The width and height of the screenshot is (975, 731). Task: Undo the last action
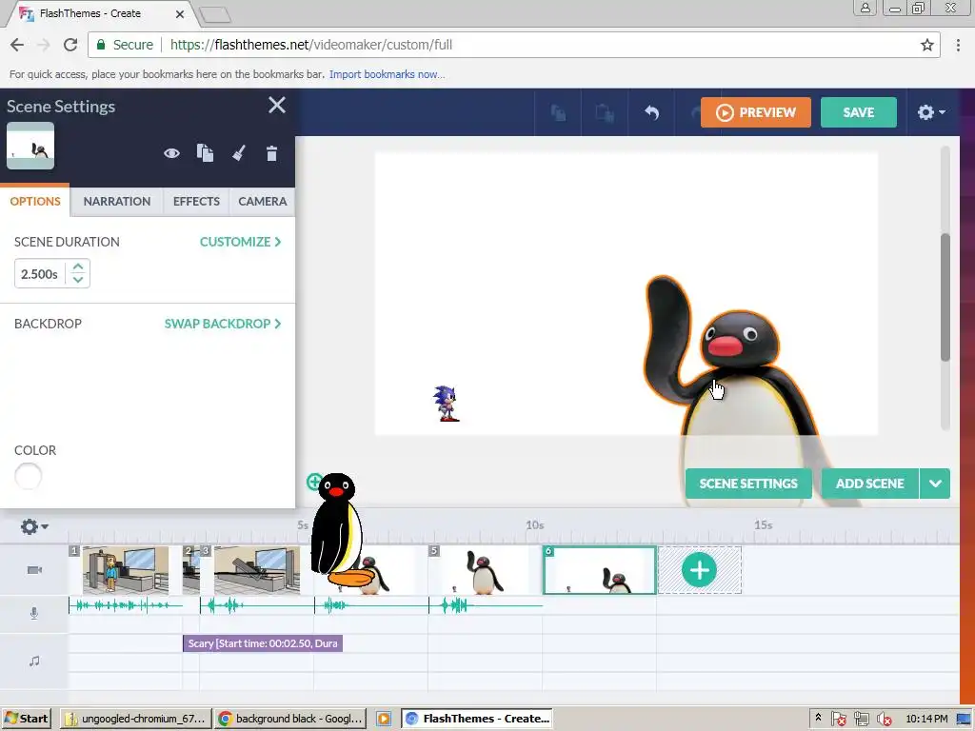click(651, 112)
